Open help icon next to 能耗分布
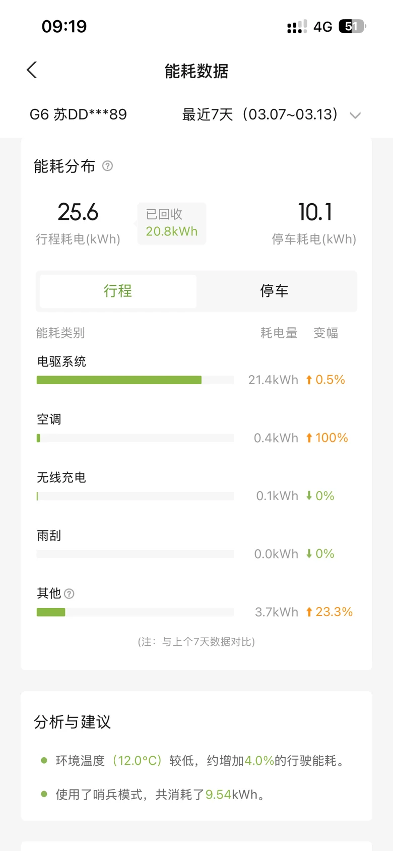 tap(107, 166)
